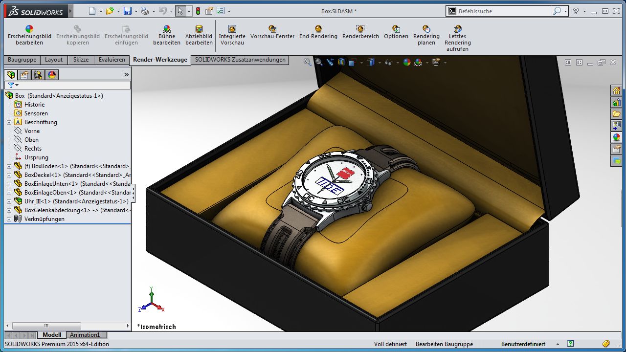Open Abziehbild bearbeiten
Image resolution: width=626 pixels, height=352 pixels.
coord(199,35)
